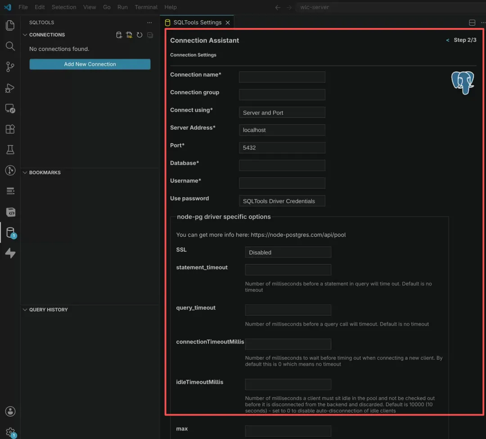The image size is (486, 439).
Task: Open the Terminal menu
Action: tap(146, 7)
